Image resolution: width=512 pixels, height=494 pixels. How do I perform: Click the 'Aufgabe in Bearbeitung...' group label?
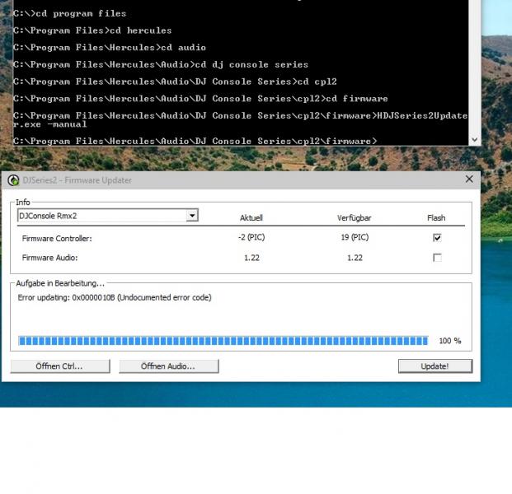[x=60, y=283]
